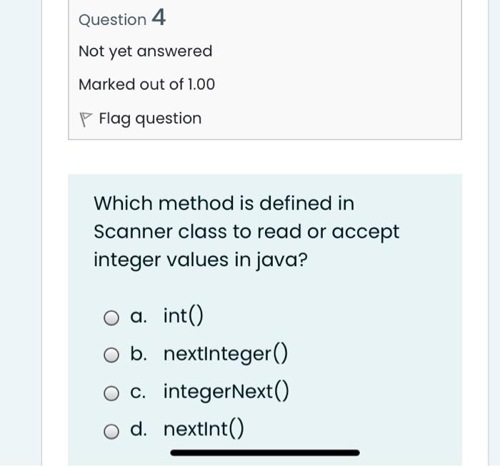Image resolution: width=500 pixels, height=466 pixels.
Task: Click the Flag question link text
Action: pos(150,118)
